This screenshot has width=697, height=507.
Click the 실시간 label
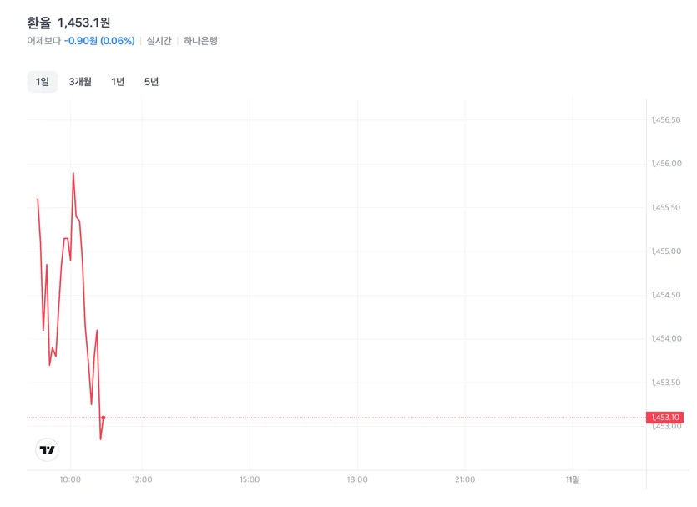(x=159, y=41)
